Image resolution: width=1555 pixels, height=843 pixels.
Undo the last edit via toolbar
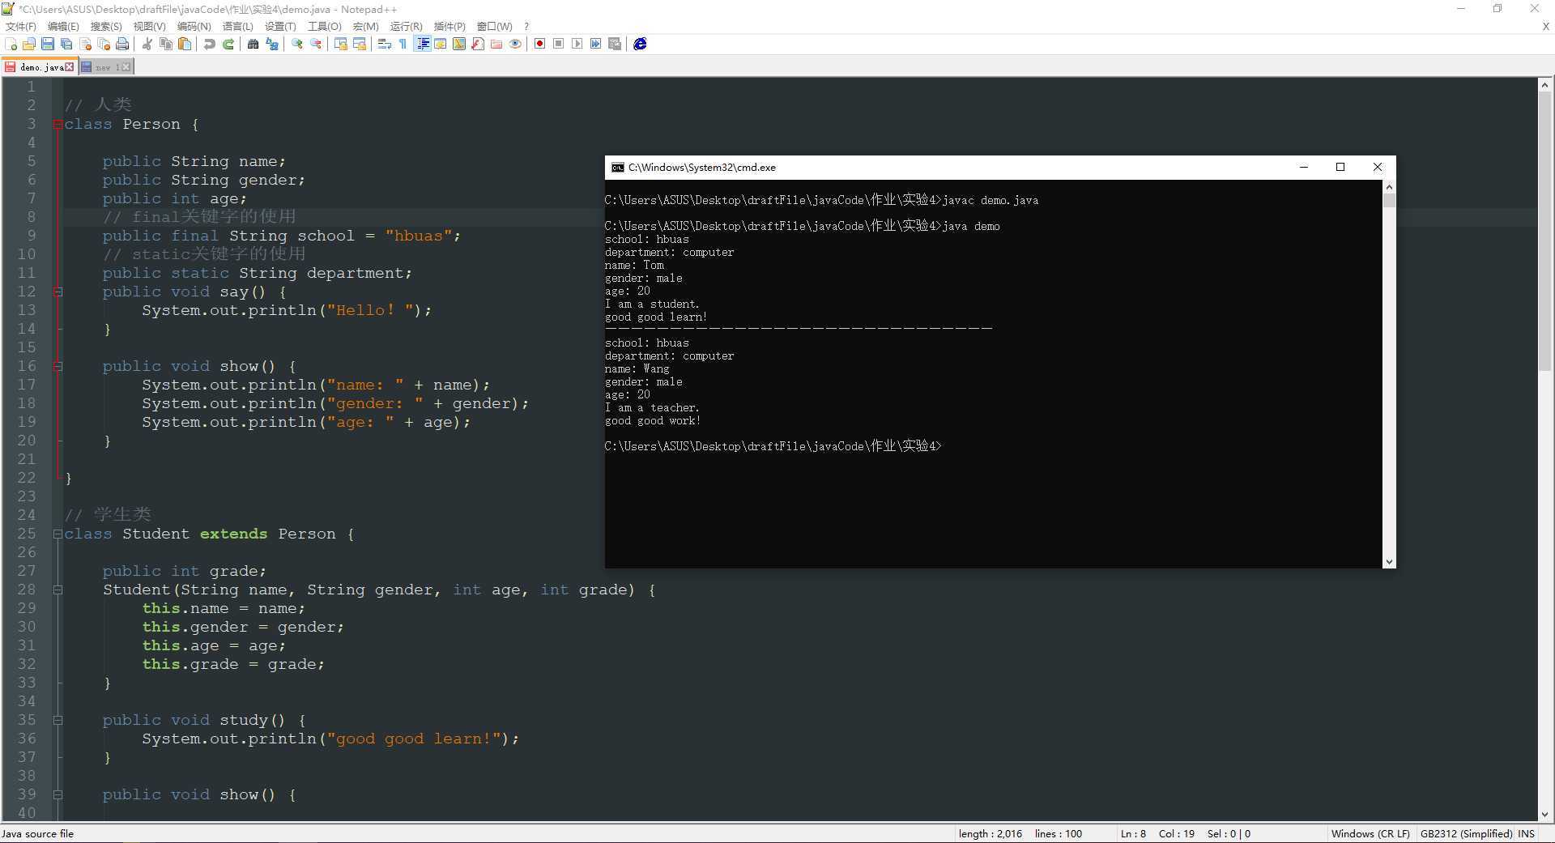tap(210, 44)
